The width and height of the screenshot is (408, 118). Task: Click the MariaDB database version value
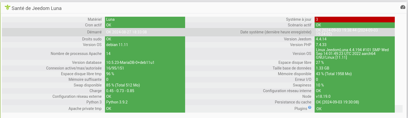point(145,63)
